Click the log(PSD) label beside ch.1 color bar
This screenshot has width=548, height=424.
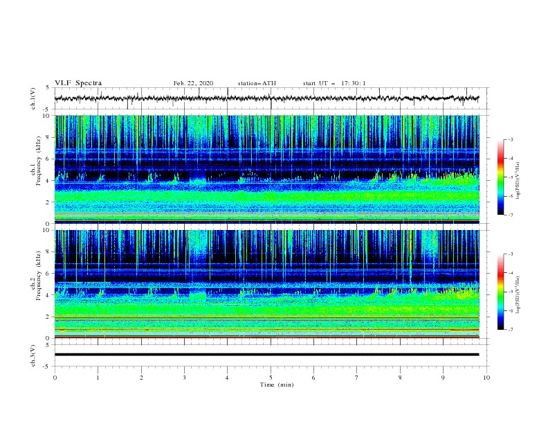518,181
